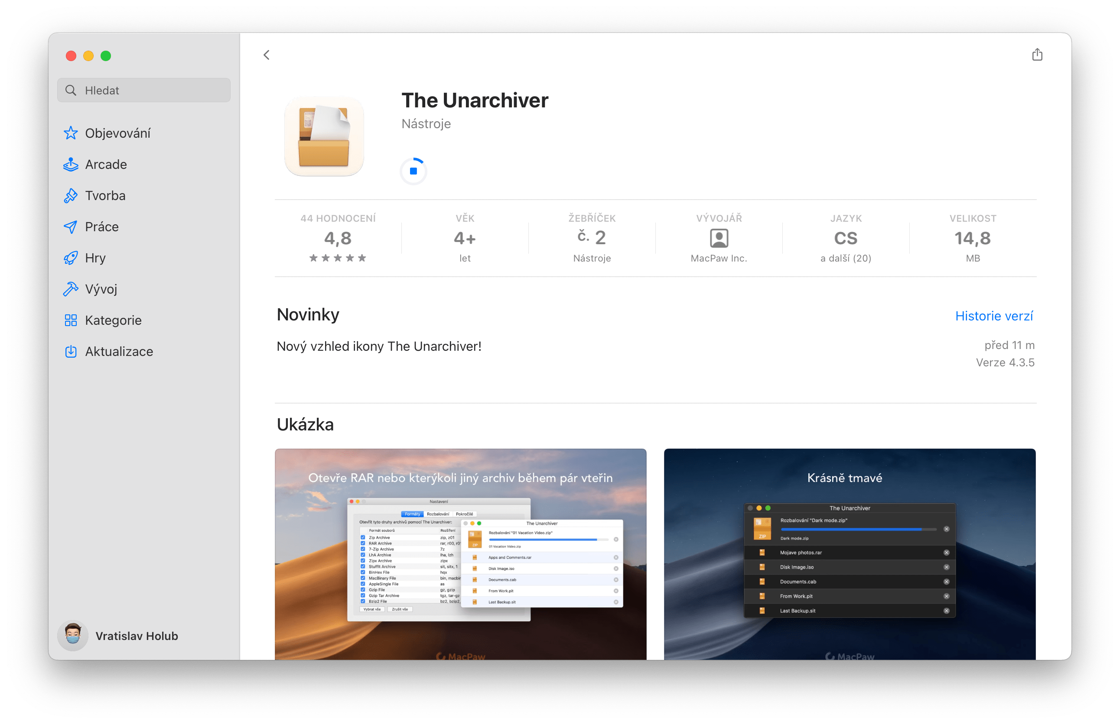This screenshot has height=724, width=1120.
Task: Click The Unarchiver app icon
Action: (324, 137)
